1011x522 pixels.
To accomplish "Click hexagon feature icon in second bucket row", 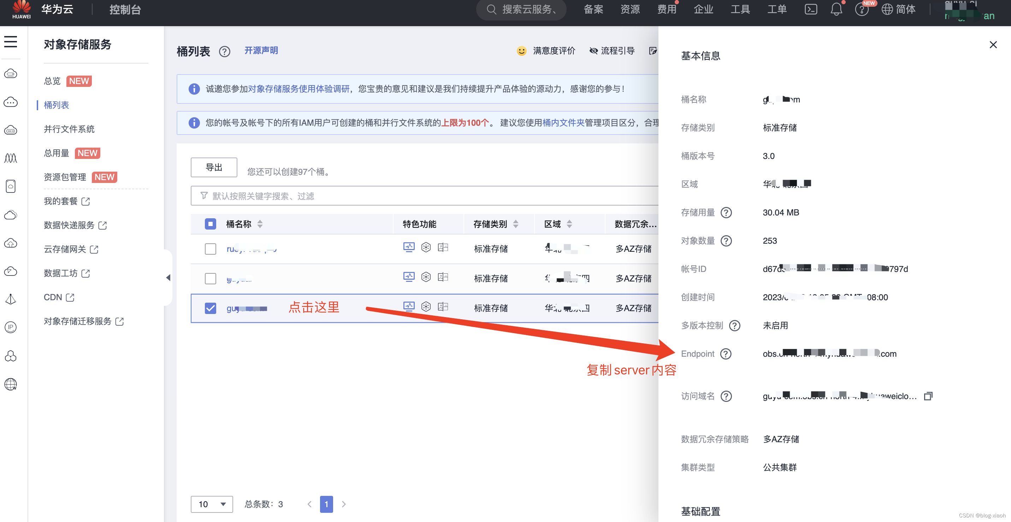I will (x=426, y=277).
